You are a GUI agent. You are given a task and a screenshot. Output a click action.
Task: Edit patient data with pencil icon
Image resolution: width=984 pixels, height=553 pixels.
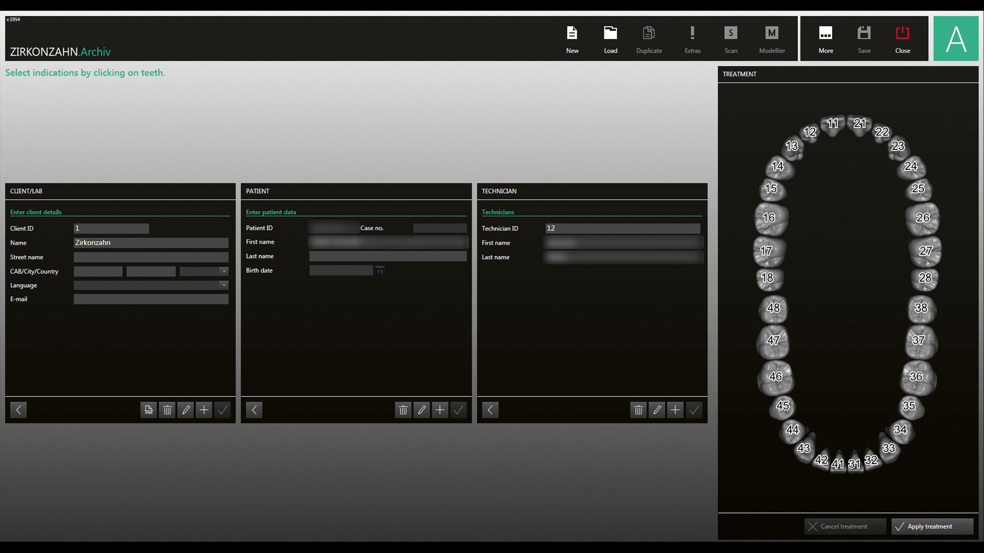coord(422,410)
